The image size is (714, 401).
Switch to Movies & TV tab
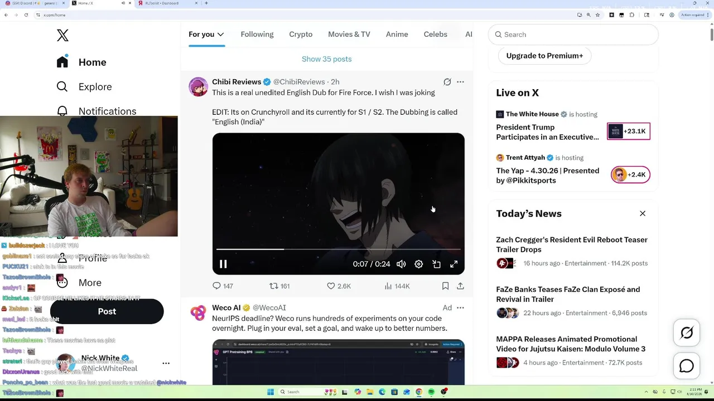(x=349, y=34)
